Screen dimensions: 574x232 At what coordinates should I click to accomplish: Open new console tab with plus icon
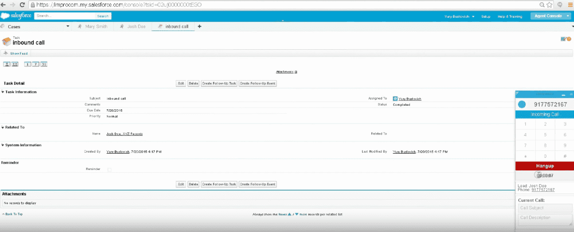pos(199,26)
